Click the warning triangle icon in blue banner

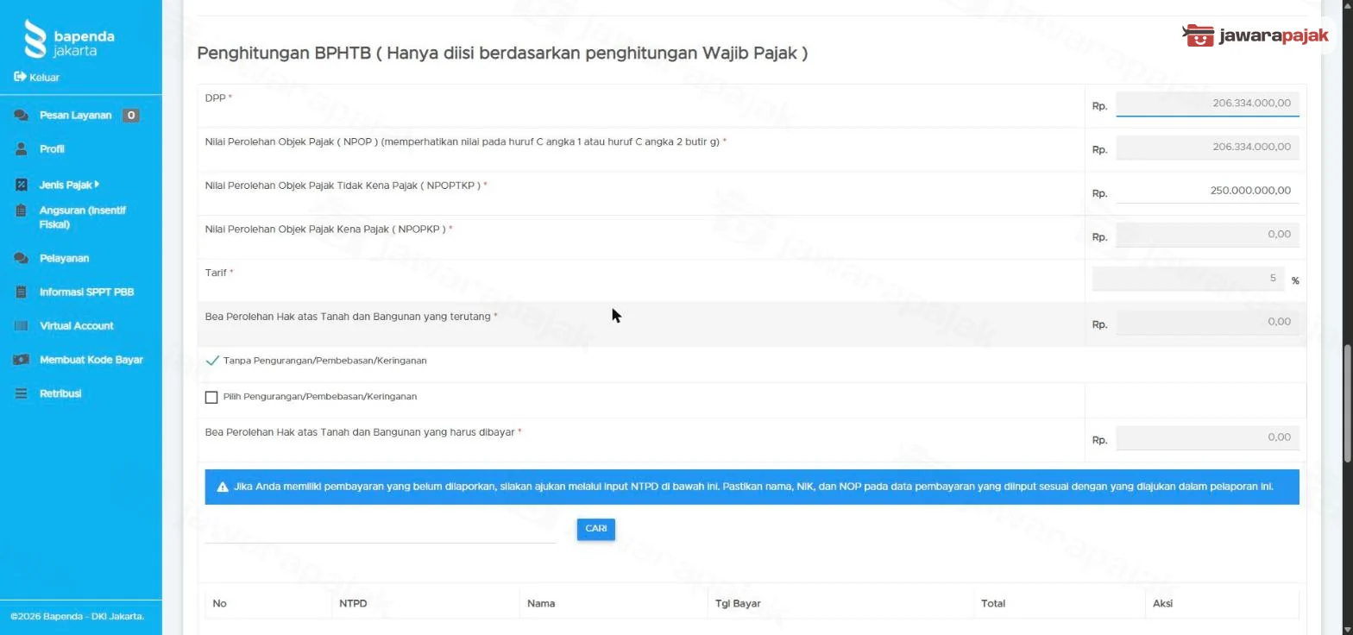223,487
